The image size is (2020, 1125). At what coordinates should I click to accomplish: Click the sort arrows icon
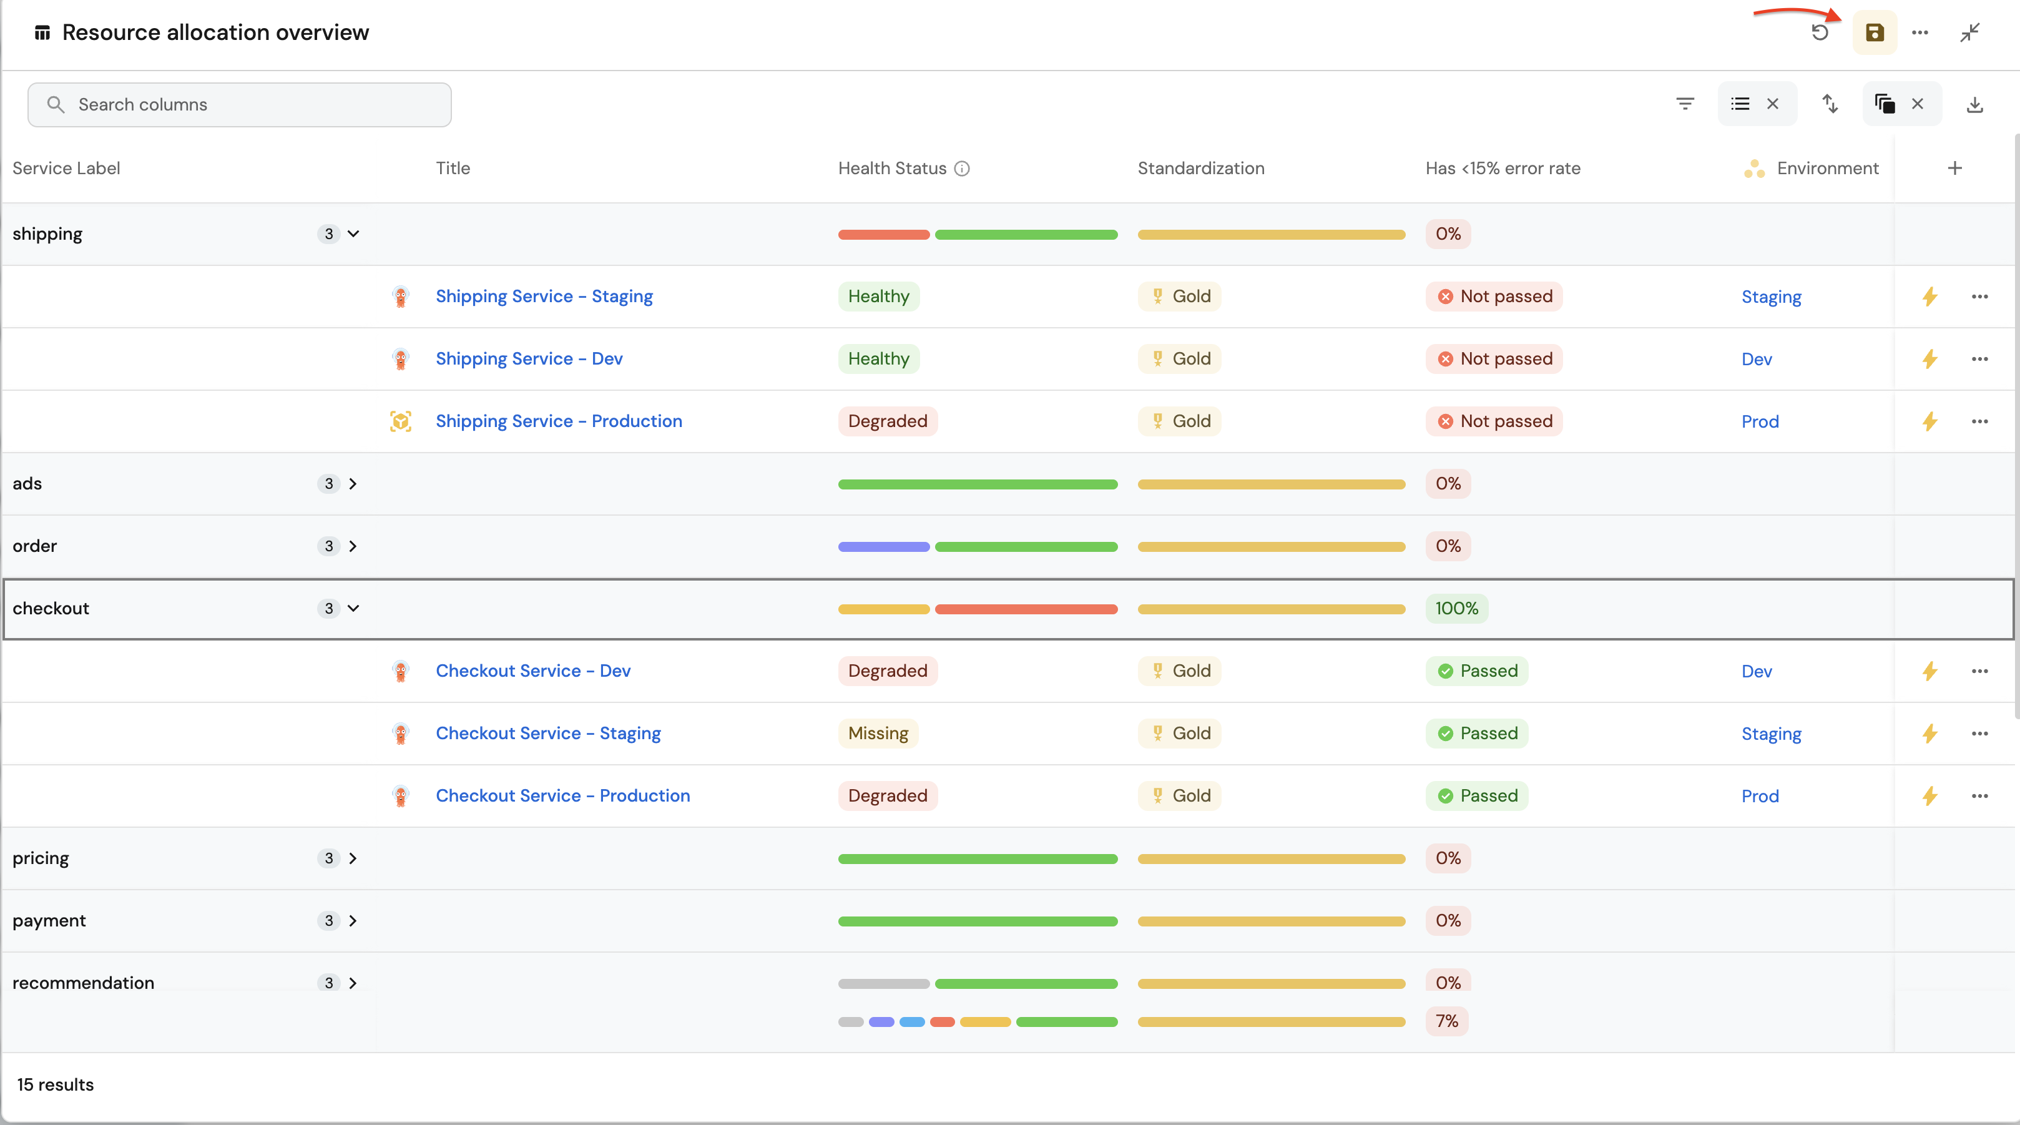point(1830,104)
